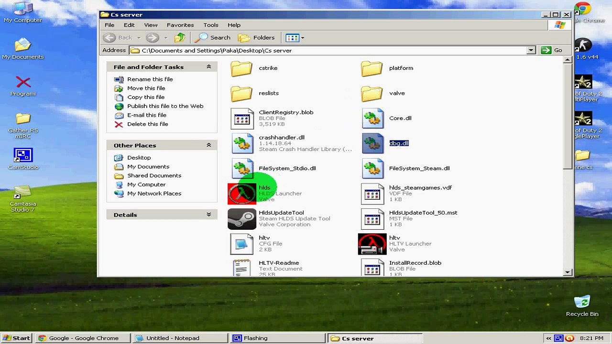The height and width of the screenshot is (344, 612).
Task: Open the Forward history dropdown arrow
Action: click(165, 38)
